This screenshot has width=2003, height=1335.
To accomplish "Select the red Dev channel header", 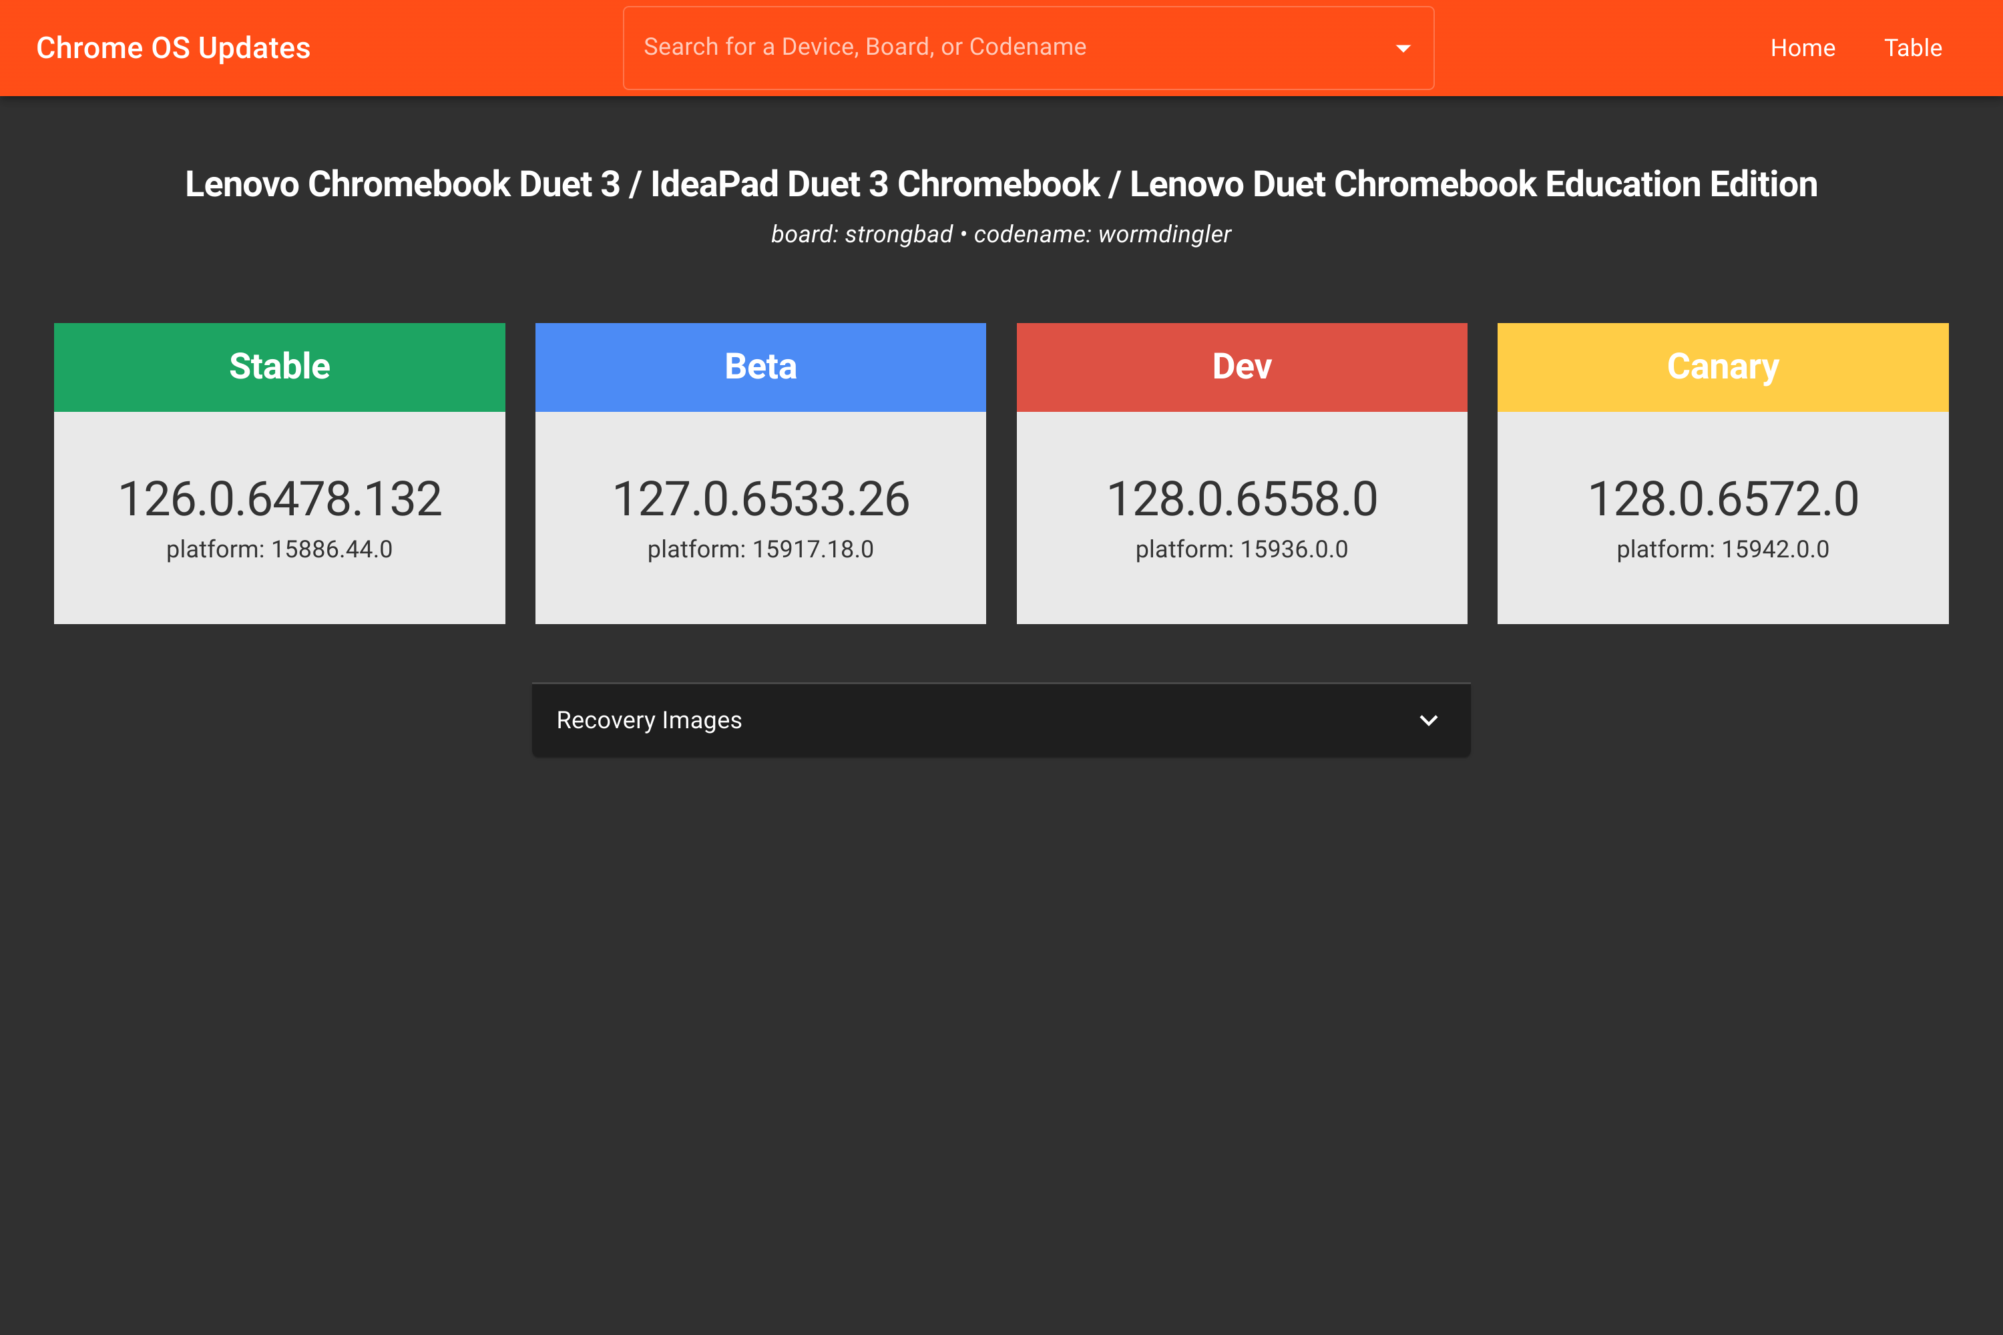I will 1242,367.
